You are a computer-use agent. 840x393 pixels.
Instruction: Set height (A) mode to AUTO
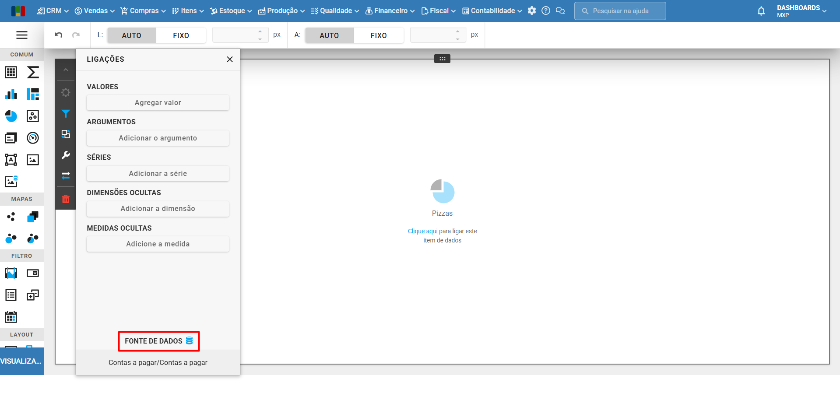329,35
